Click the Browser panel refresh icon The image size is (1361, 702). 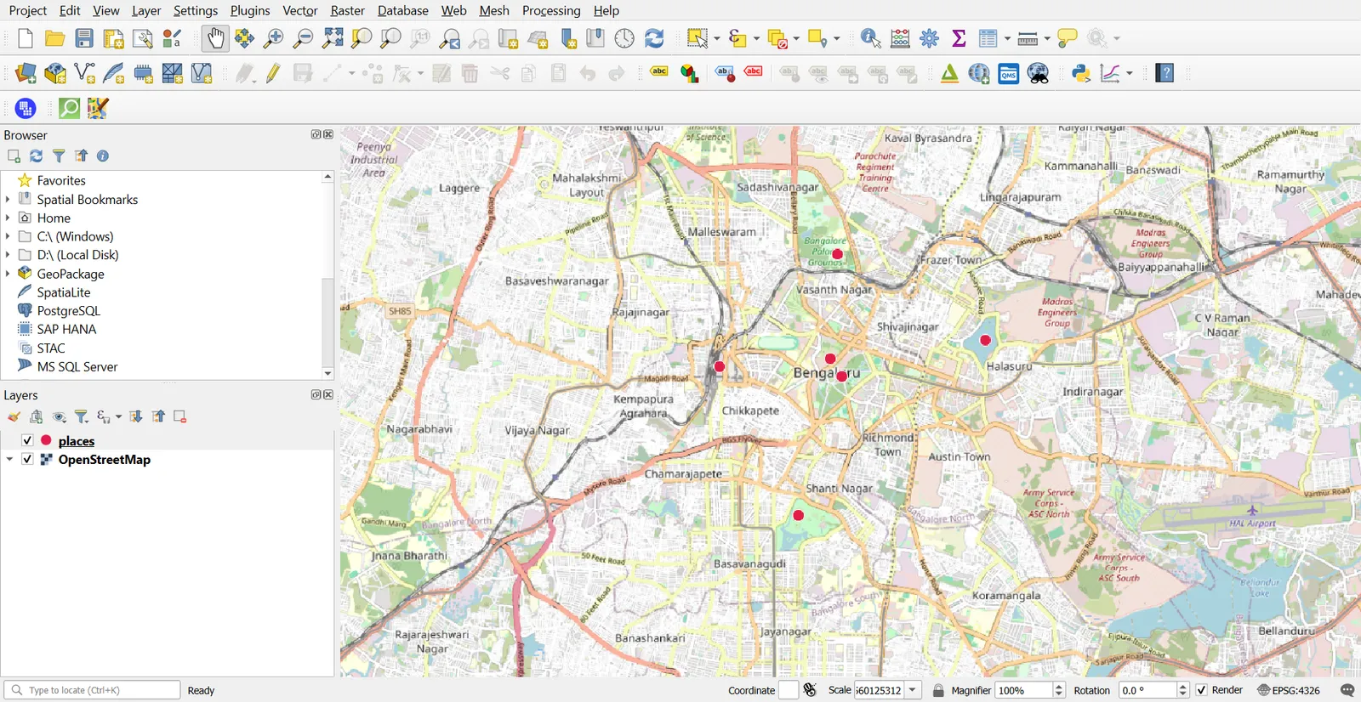coord(36,156)
